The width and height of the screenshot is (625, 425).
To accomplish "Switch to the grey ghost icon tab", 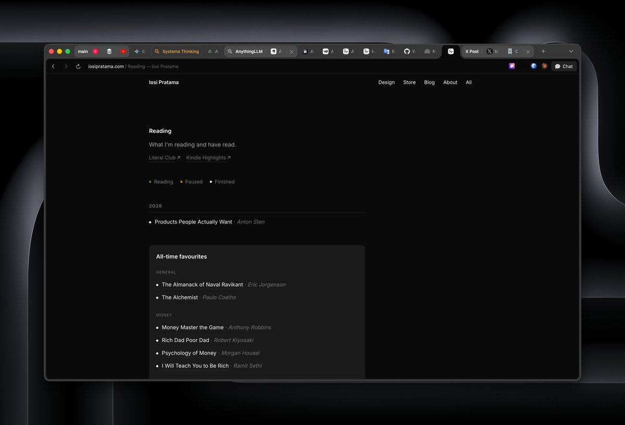I will (x=430, y=52).
